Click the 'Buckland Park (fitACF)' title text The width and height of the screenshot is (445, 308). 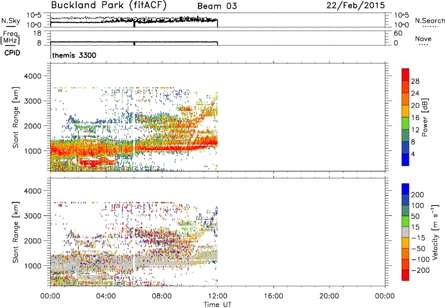coord(108,6)
